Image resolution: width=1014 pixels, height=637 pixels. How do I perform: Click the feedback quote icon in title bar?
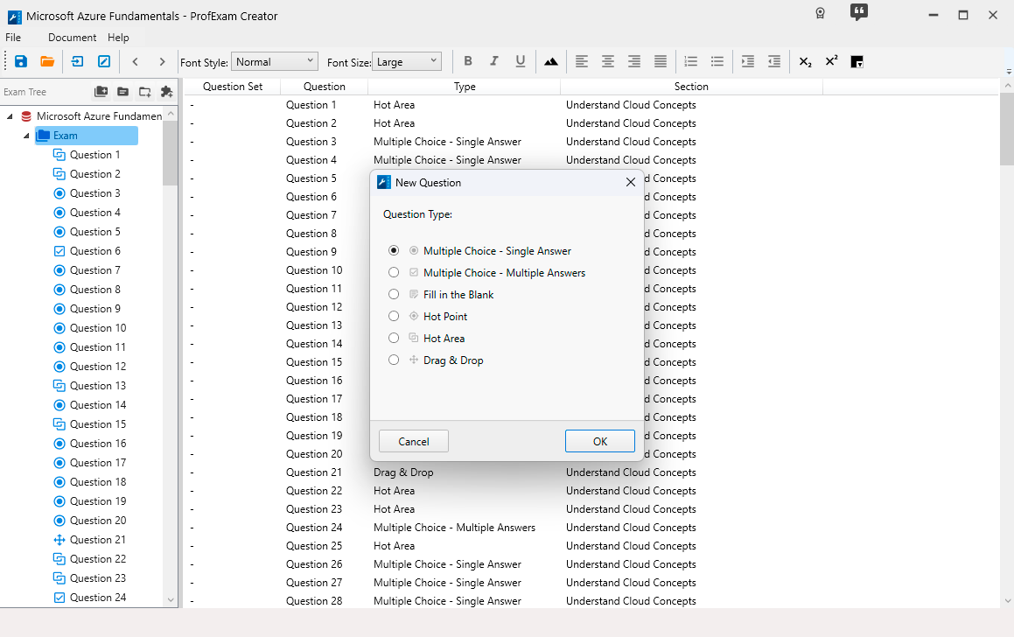[859, 12]
